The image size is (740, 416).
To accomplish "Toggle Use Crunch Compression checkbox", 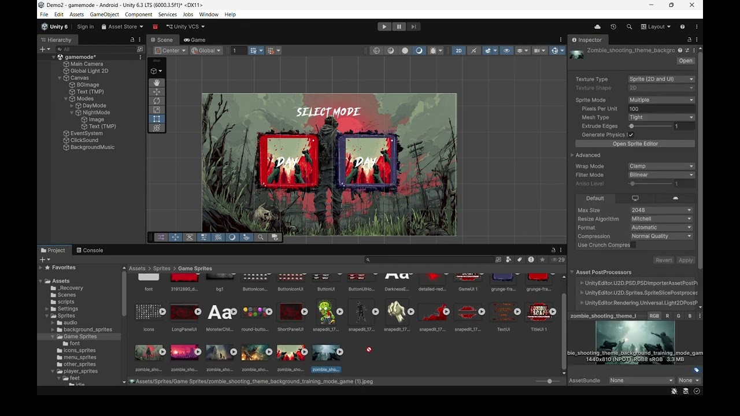I will point(633,245).
